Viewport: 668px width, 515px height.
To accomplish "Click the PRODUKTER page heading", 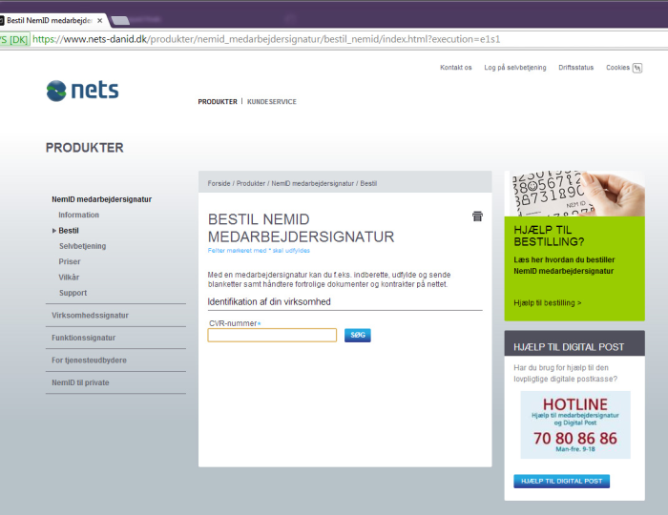I will (x=84, y=148).
